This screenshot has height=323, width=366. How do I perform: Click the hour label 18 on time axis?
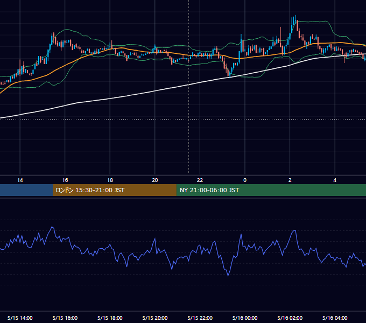(110, 180)
